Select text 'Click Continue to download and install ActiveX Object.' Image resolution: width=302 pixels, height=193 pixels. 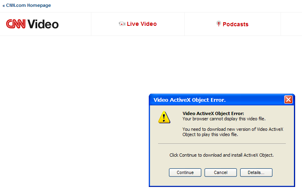tap(222, 155)
